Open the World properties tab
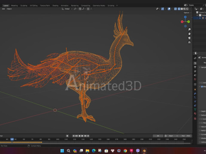 pyautogui.click(x=195, y=79)
